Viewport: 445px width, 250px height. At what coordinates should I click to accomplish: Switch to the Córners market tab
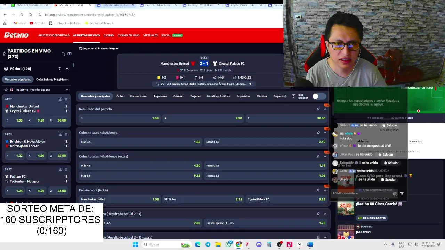(x=178, y=96)
